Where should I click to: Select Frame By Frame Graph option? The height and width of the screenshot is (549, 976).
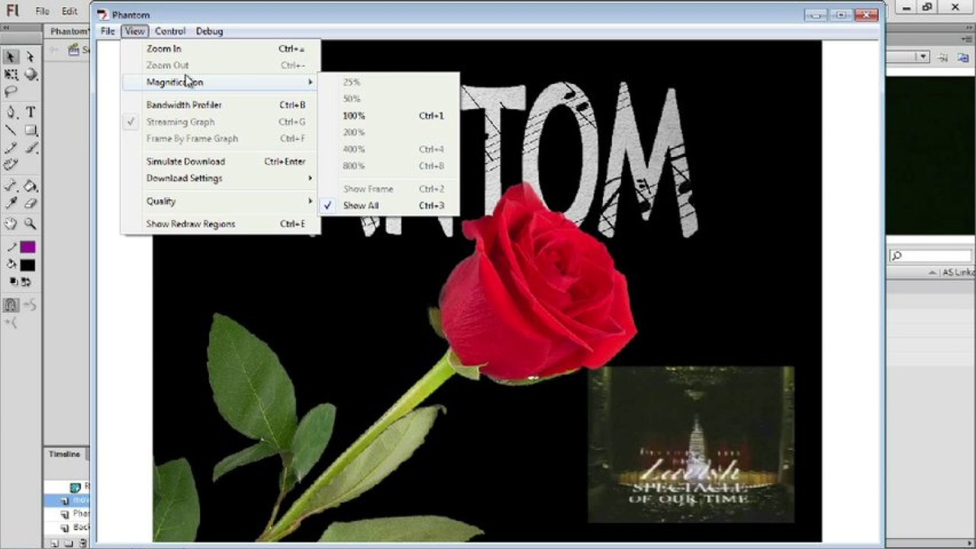click(x=221, y=139)
